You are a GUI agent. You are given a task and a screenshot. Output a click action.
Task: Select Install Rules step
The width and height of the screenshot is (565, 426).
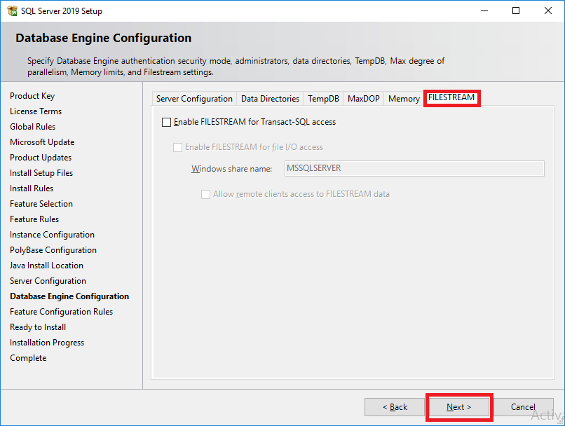pos(32,188)
